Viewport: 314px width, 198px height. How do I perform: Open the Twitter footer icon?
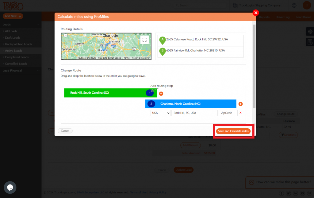[x=288, y=193]
